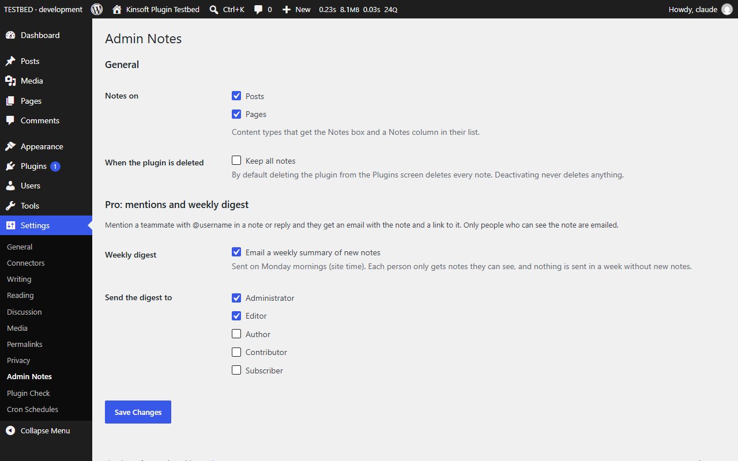Image resolution: width=738 pixels, height=461 pixels.
Task: Enable the Keep all notes checkbox
Action: click(x=236, y=160)
